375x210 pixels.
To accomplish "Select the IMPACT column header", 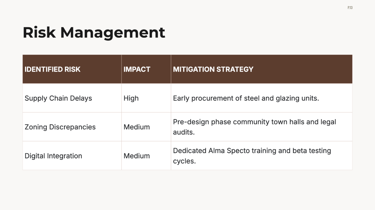I will pos(146,69).
